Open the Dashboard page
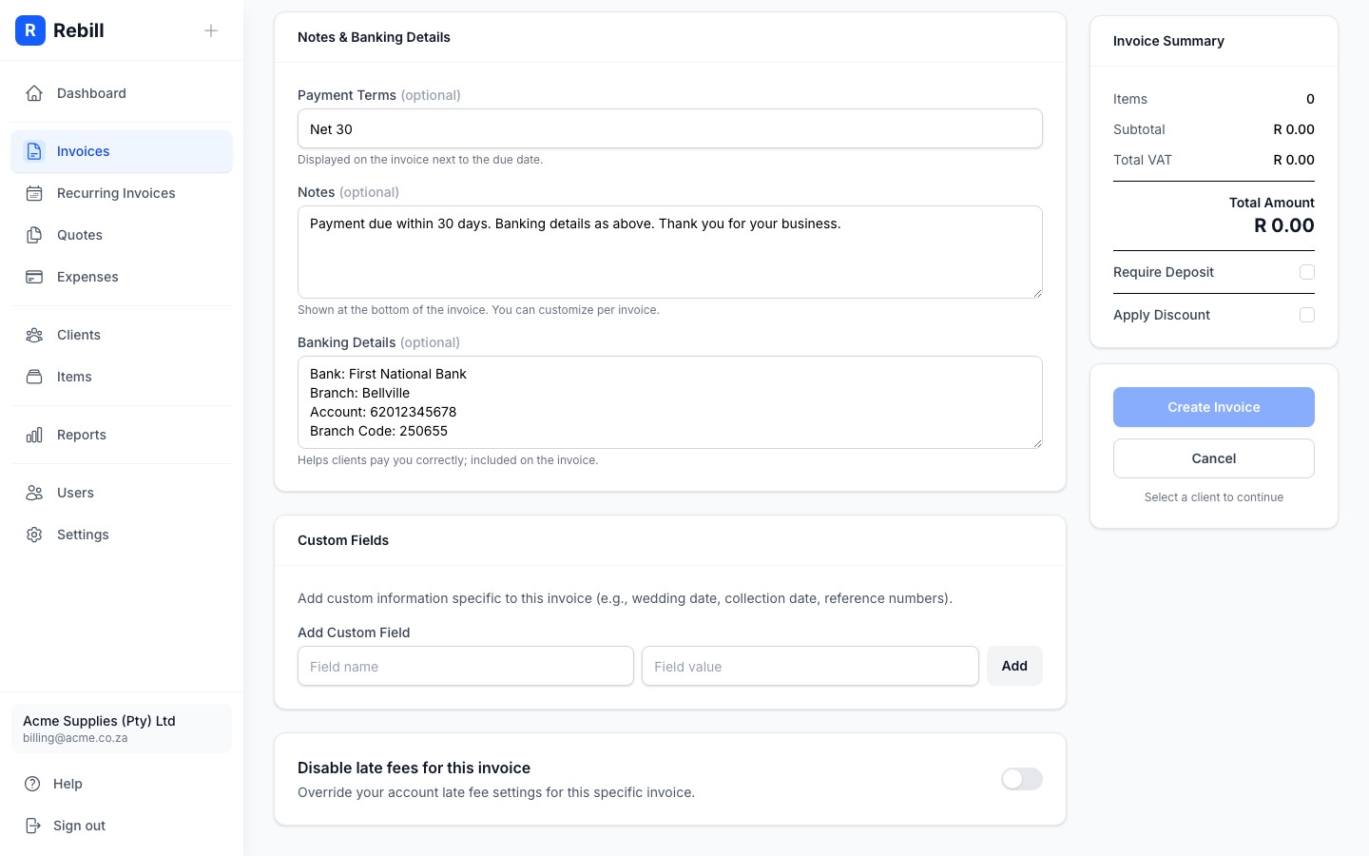Screen dimensions: 1369x856 click(x=91, y=93)
